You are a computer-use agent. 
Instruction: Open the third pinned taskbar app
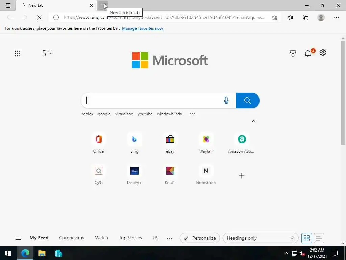[x=58, y=253]
